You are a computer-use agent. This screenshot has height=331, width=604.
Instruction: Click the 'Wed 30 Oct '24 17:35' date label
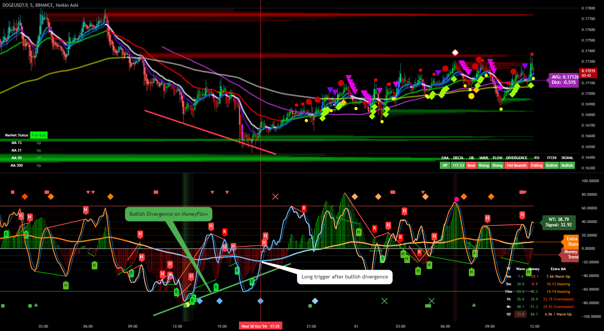click(x=260, y=326)
